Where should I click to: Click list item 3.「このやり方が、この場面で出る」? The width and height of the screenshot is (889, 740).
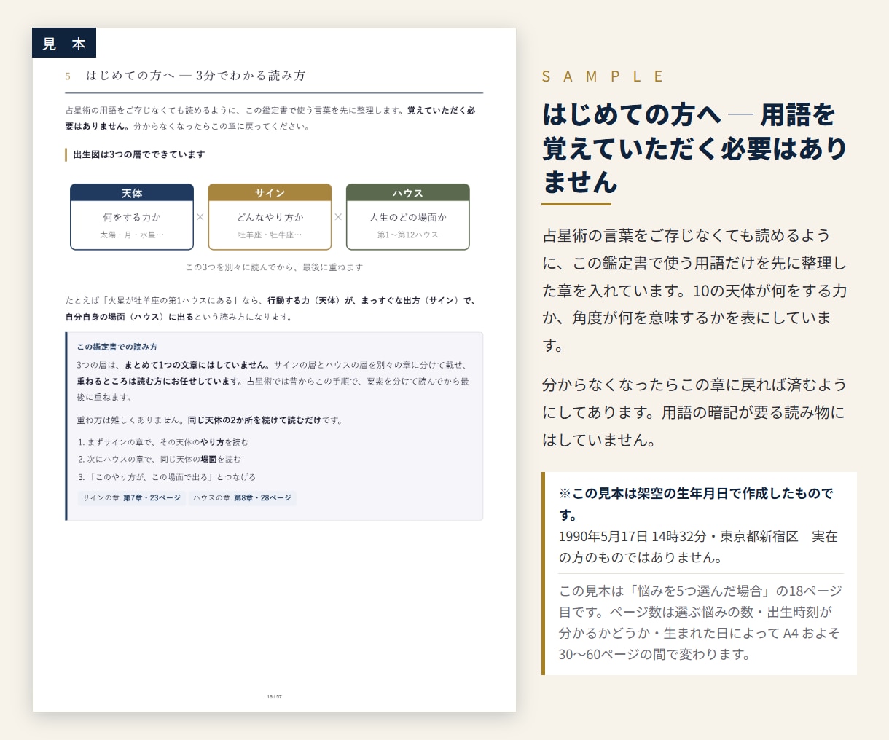(167, 477)
